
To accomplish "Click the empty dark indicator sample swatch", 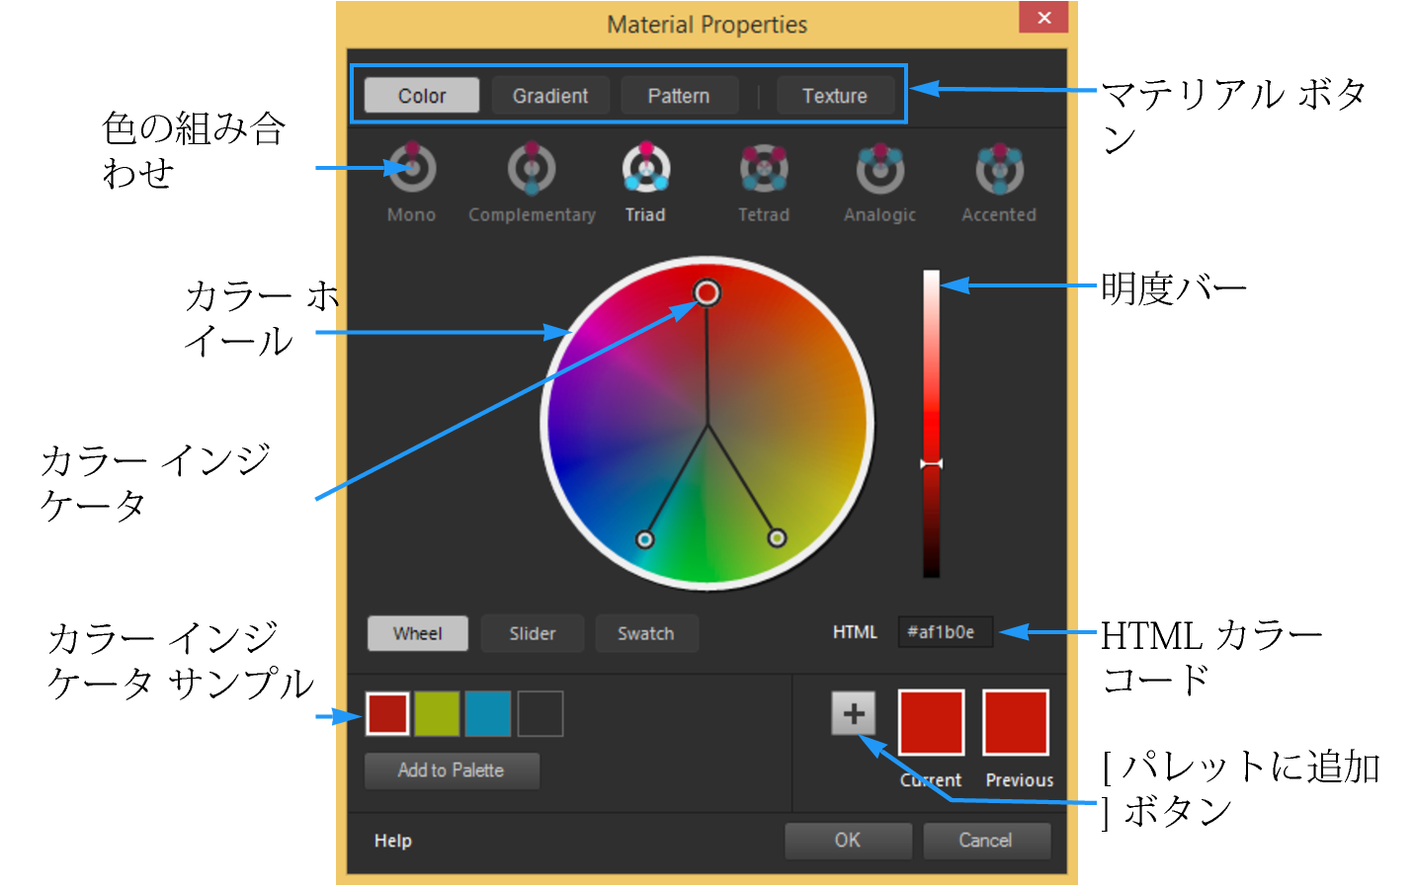I will click(x=541, y=713).
